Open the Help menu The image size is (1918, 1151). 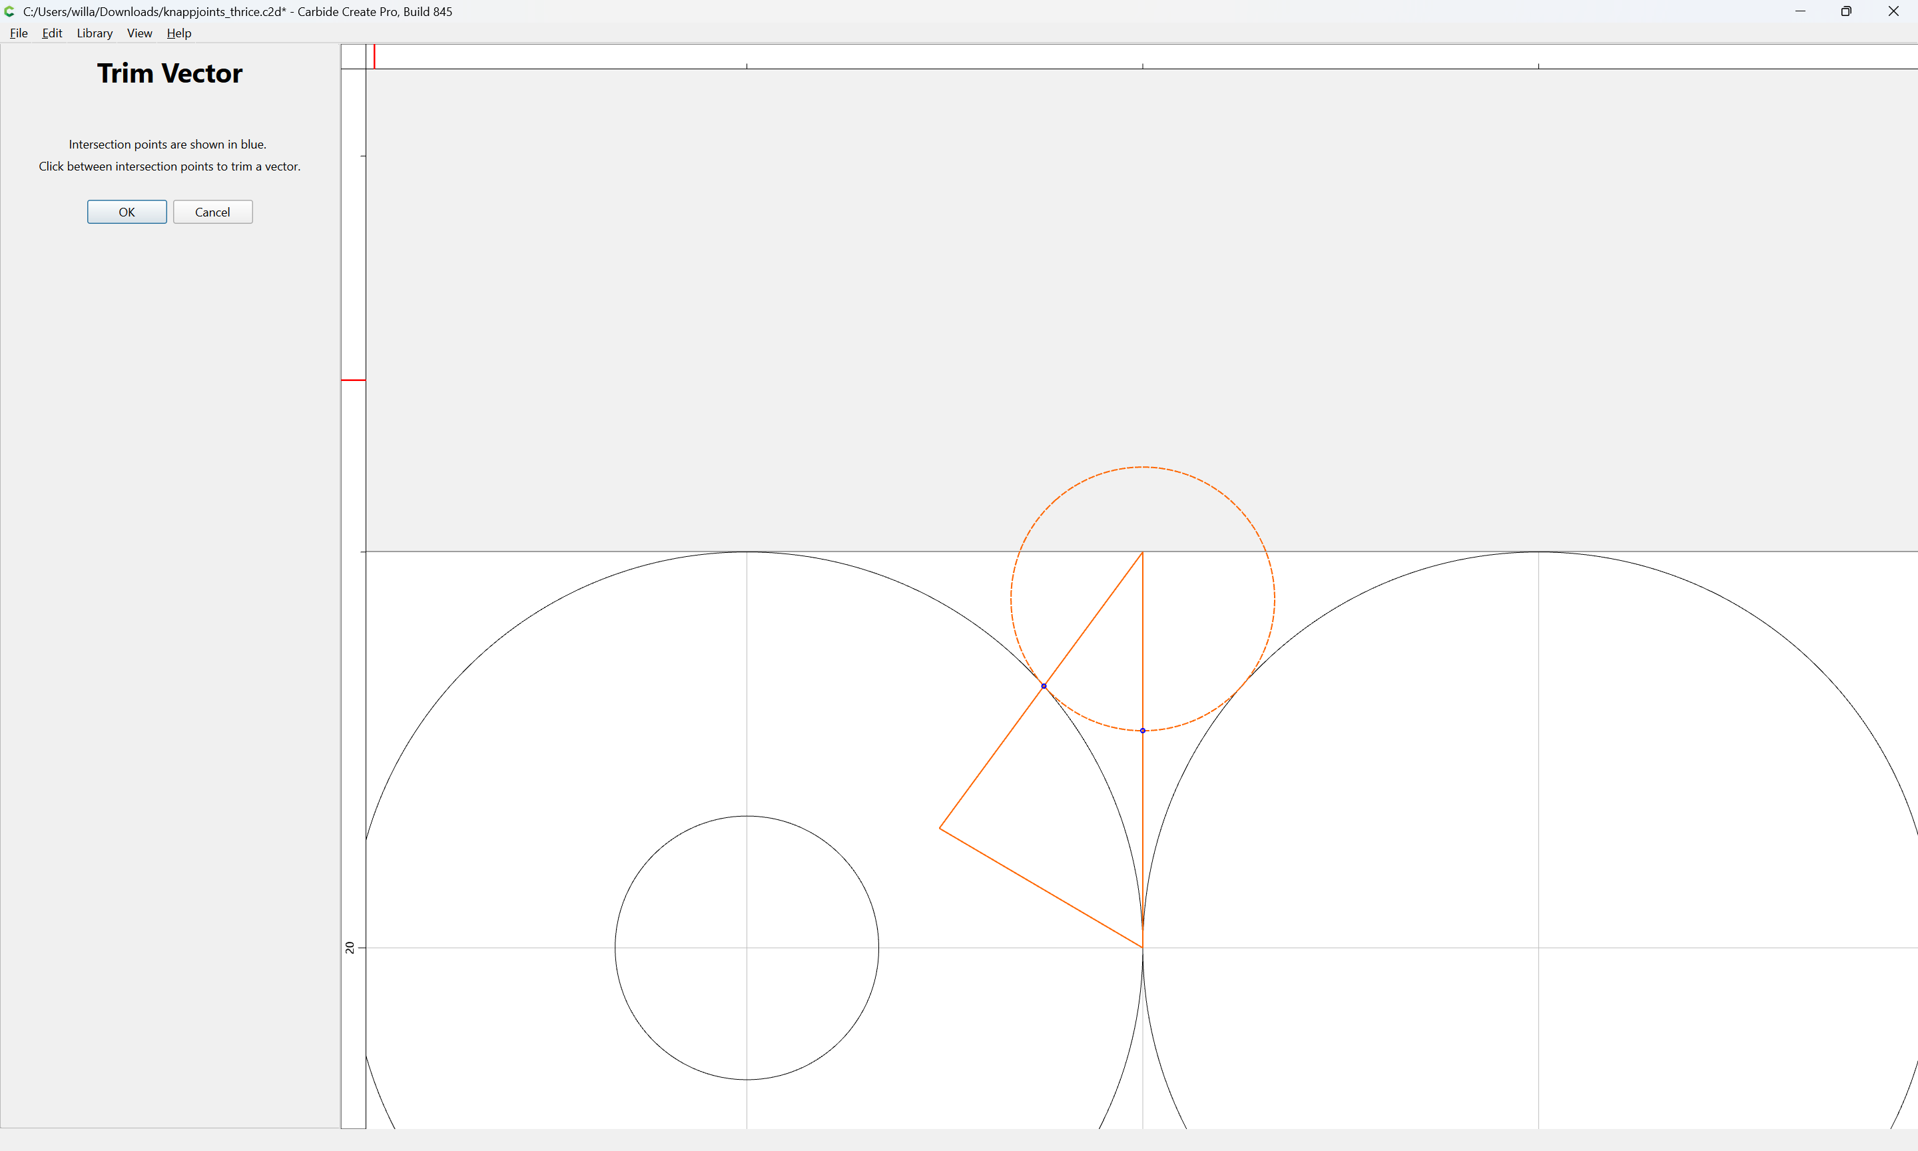click(179, 33)
